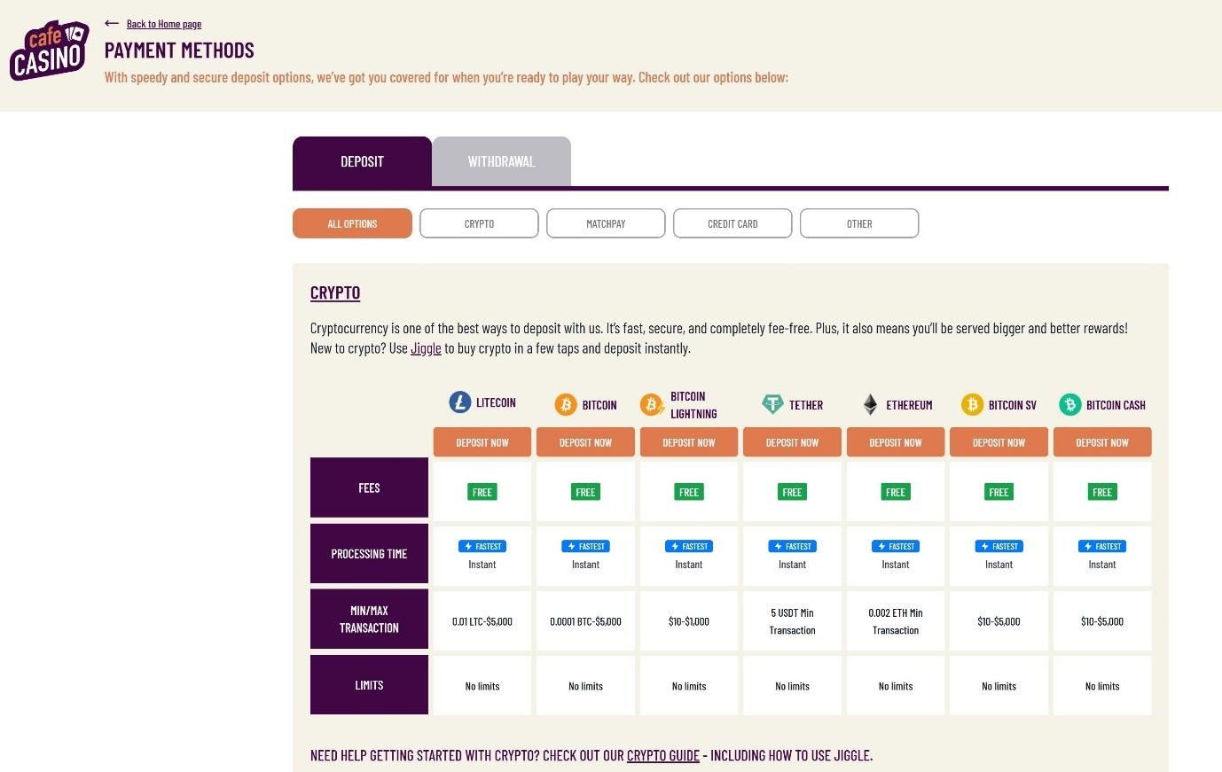Deposit now with Bitcoin Cash
Viewport: 1222px width, 772px height.
click(1102, 442)
